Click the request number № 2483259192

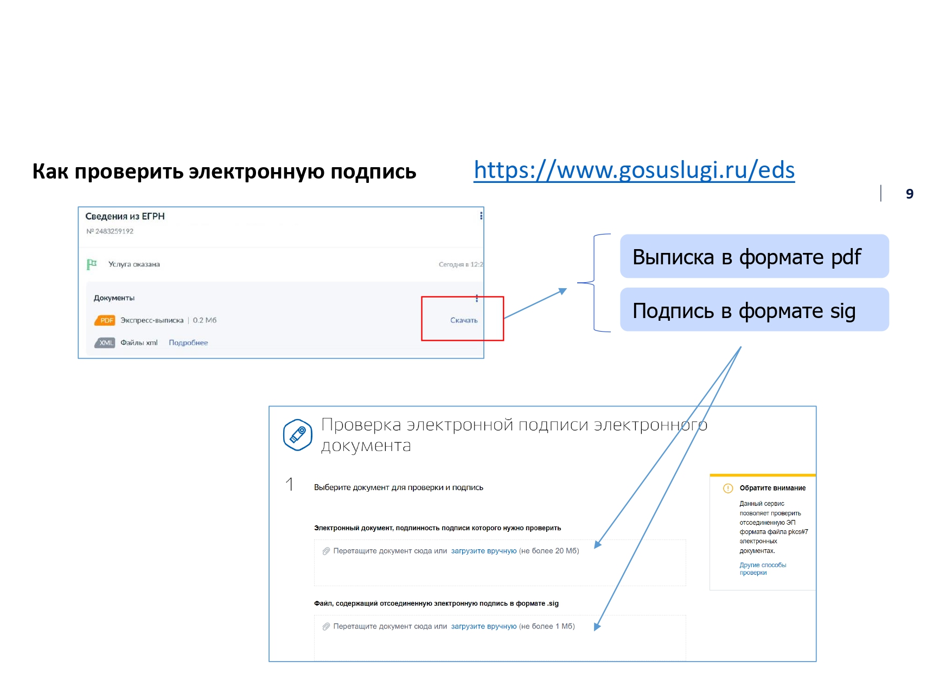[110, 231]
